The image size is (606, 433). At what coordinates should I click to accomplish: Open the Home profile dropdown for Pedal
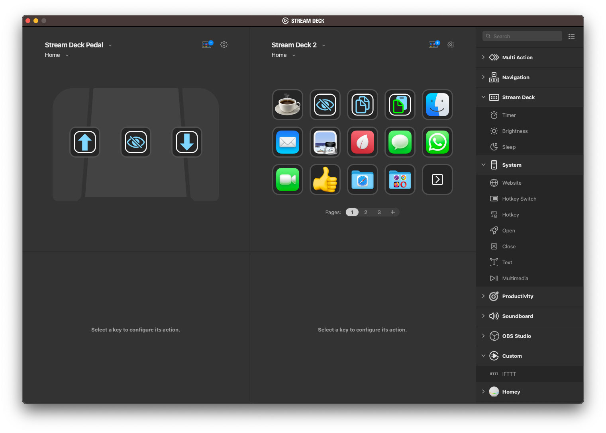pyautogui.click(x=57, y=55)
